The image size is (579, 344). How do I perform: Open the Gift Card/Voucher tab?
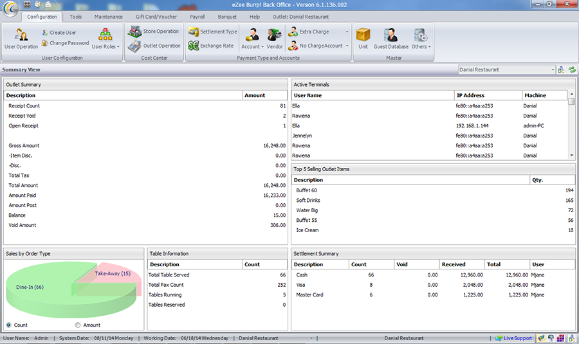(154, 17)
